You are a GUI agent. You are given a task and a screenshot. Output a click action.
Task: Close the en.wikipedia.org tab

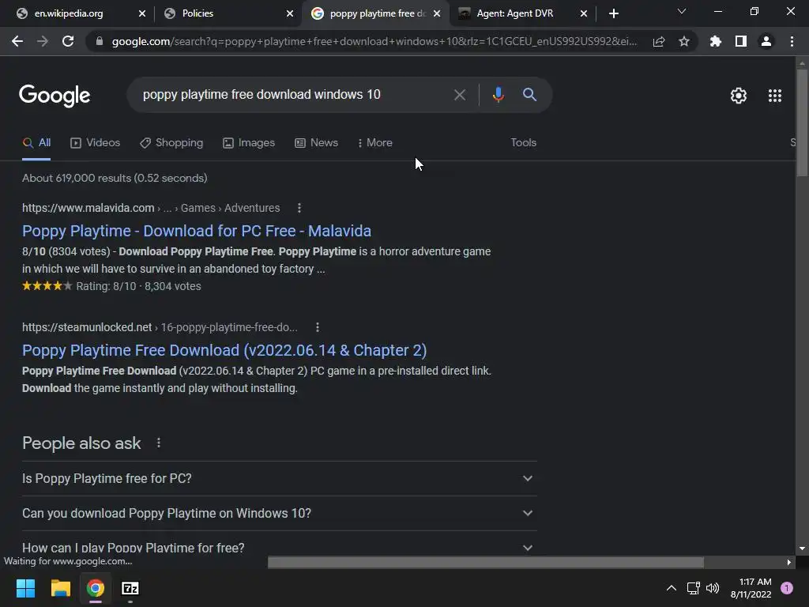pos(142,13)
